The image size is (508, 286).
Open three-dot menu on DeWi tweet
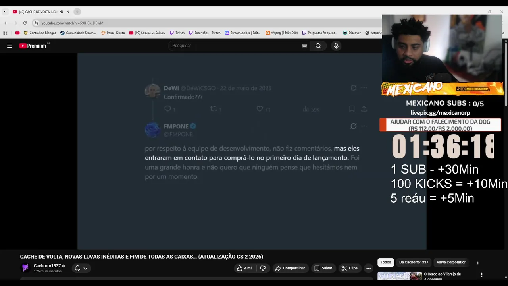tap(364, 88)
